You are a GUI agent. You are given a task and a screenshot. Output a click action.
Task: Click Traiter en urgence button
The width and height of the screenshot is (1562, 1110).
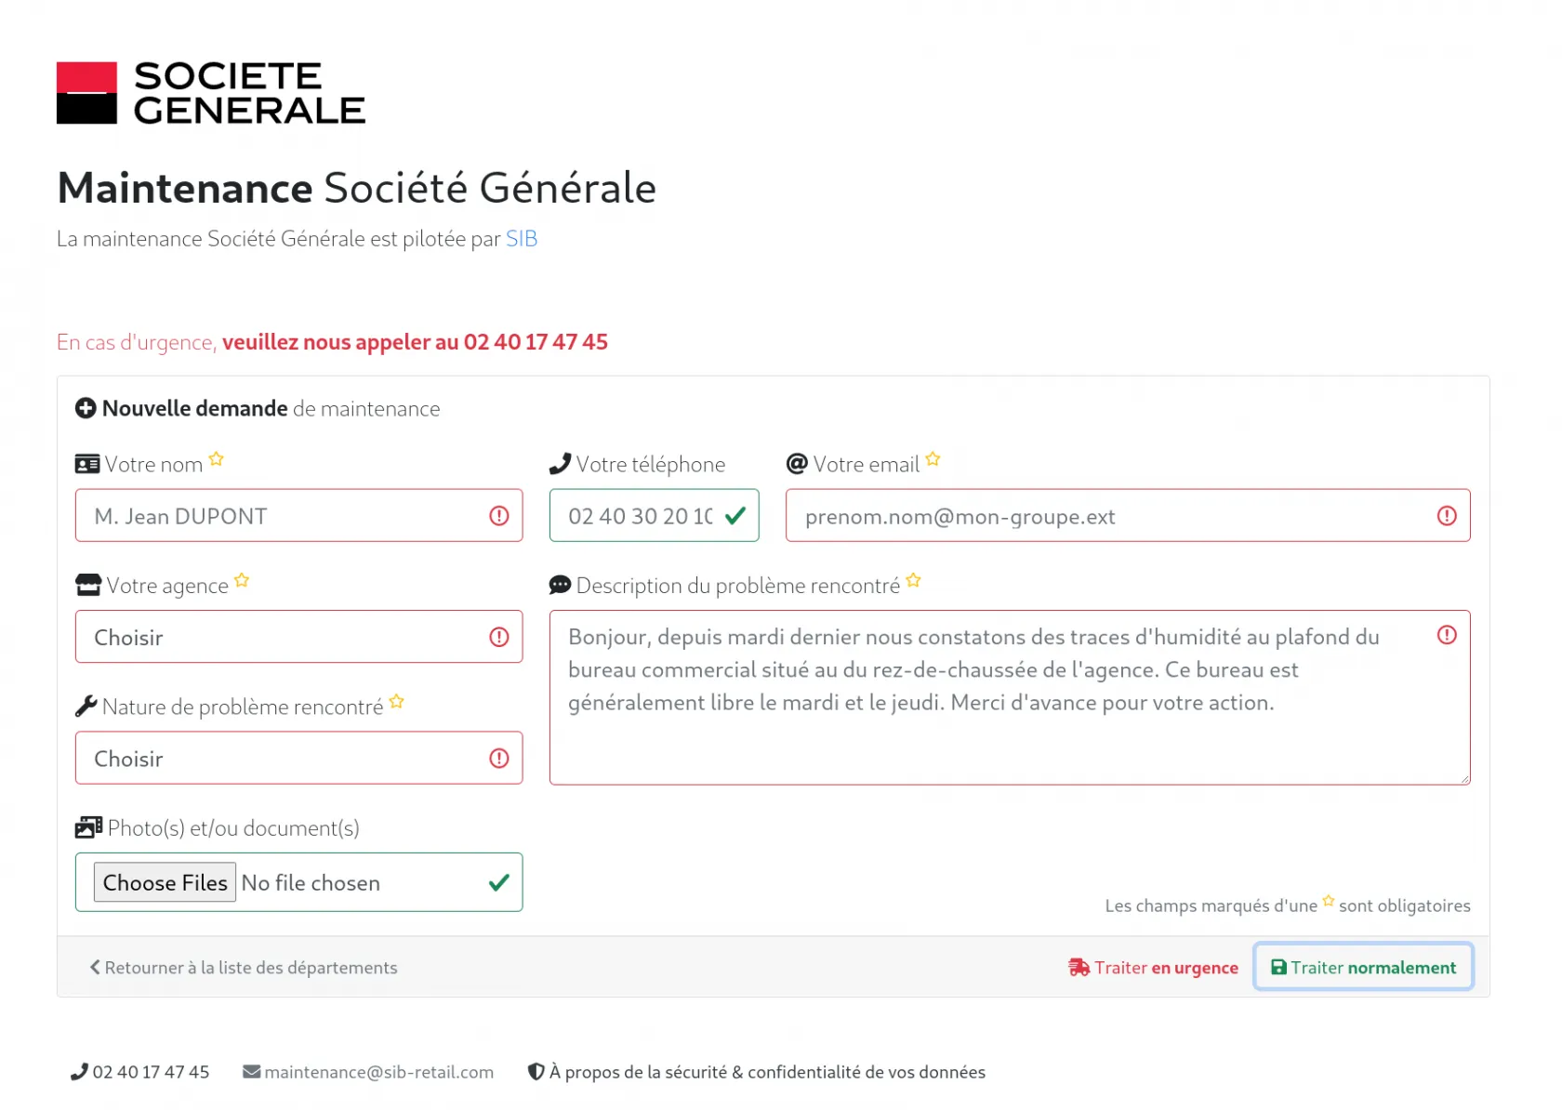(x=1153, y=968)
